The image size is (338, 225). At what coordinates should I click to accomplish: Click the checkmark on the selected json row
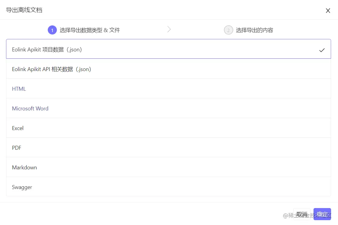[x=322, y=50]
